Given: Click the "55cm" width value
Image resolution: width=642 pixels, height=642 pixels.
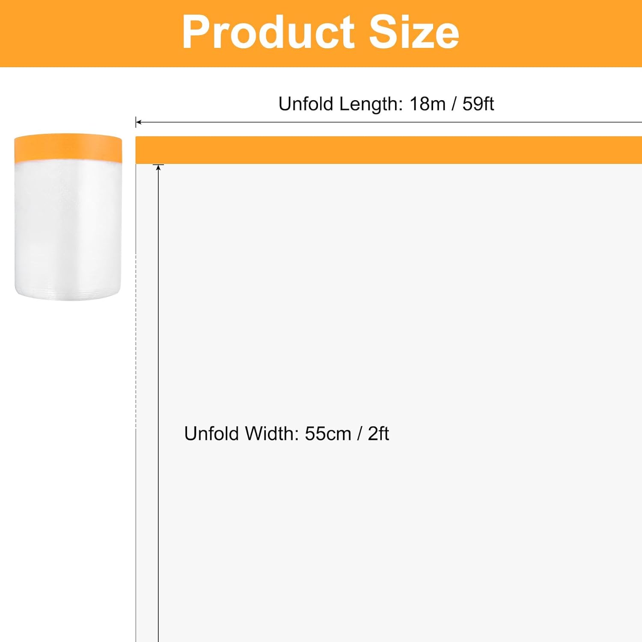Looking at the screenshot, I should pos(327,434).
